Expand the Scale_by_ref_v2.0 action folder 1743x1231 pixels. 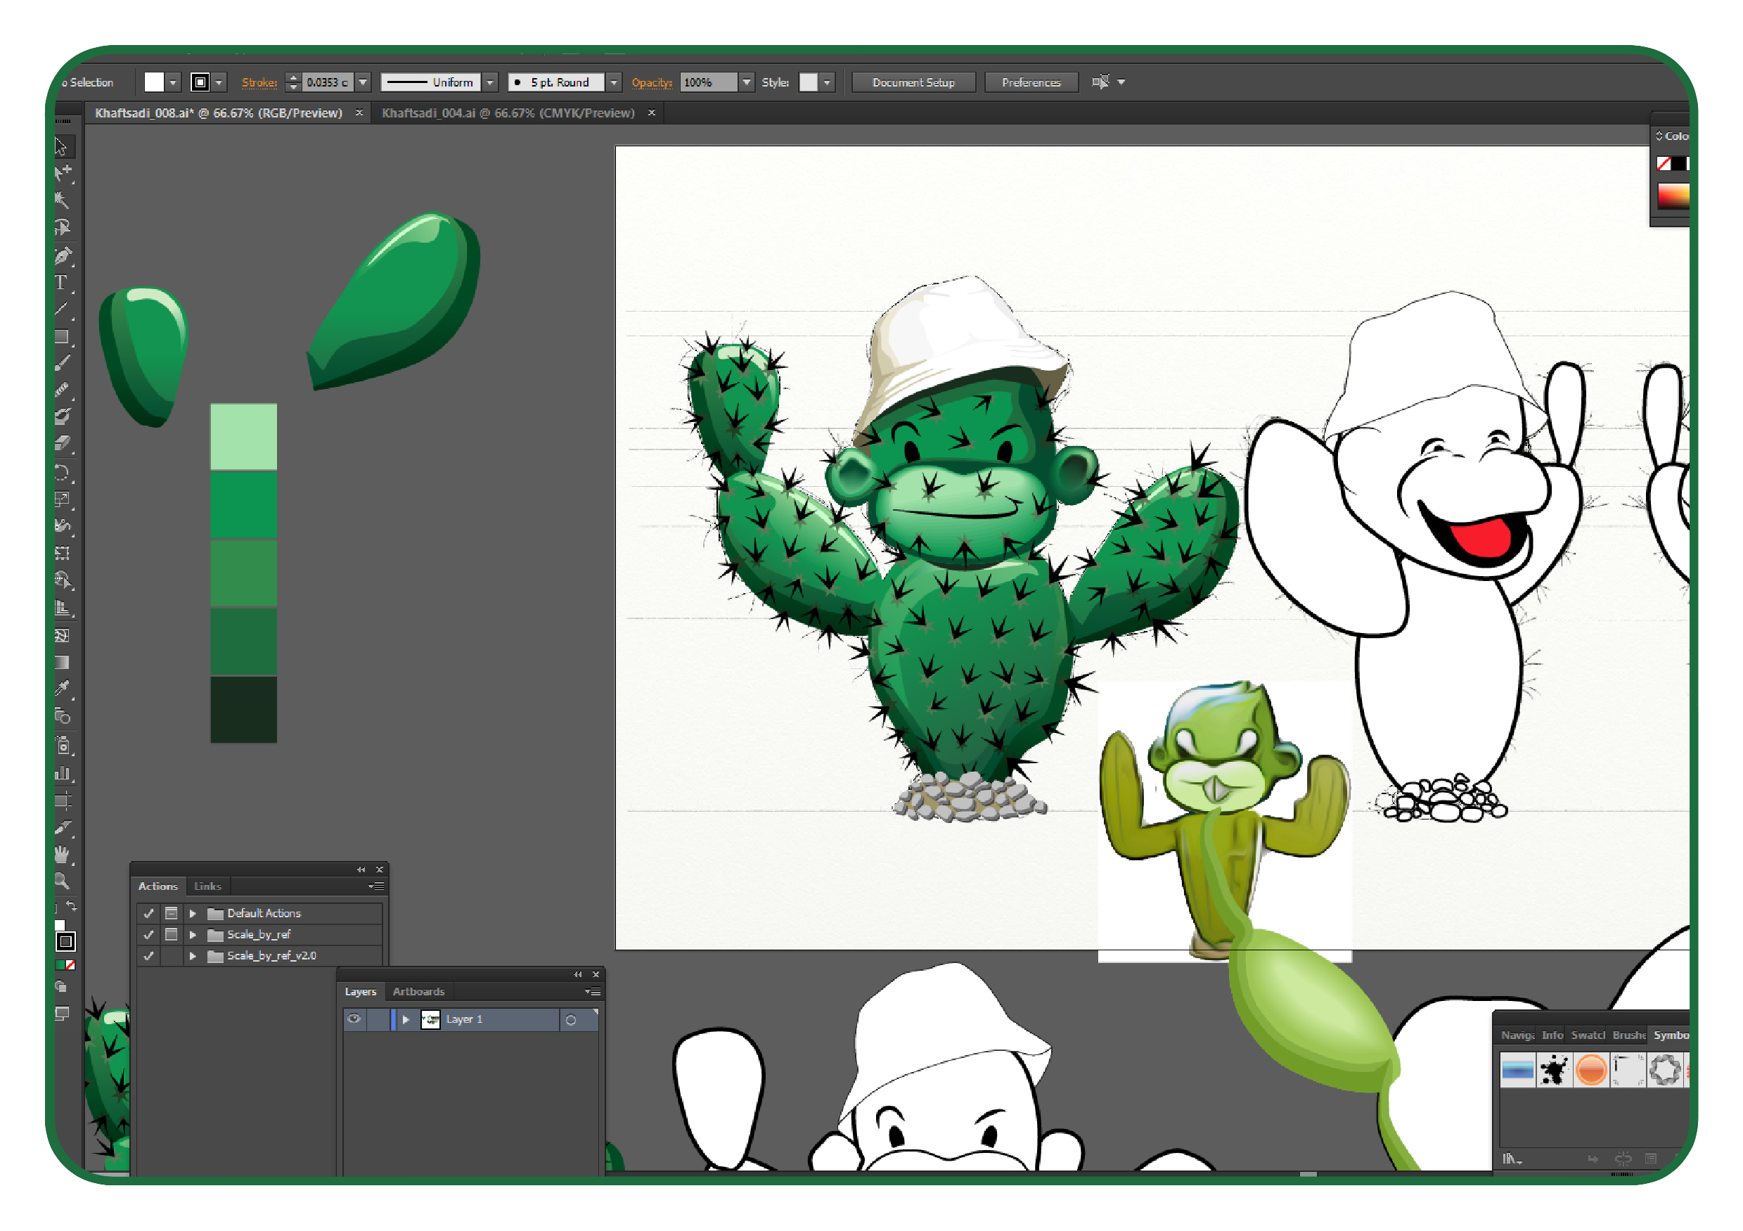click(x=193, y=956)
